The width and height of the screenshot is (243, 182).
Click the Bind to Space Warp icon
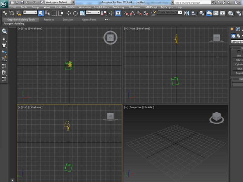tap(19, 13)
